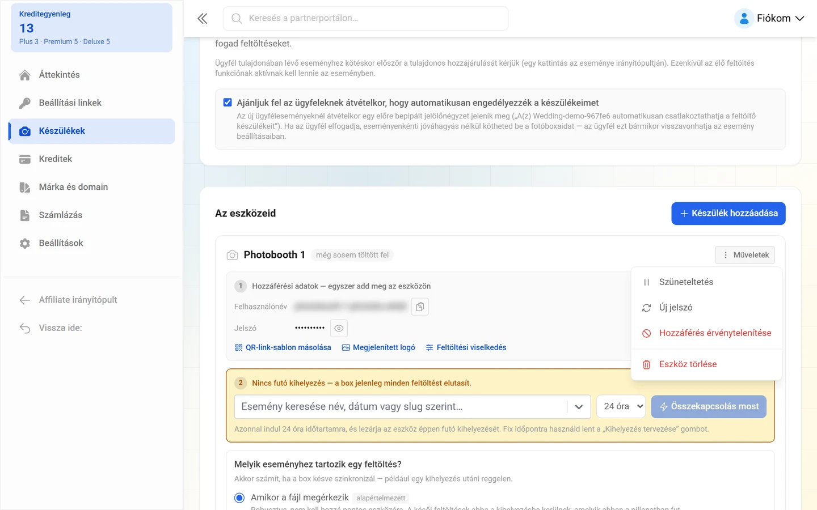
Task: Click the Márka és domain icon
Action: pos(25,187)
